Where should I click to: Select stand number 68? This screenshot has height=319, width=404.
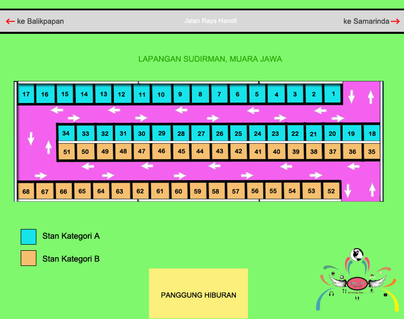point(26,192)
